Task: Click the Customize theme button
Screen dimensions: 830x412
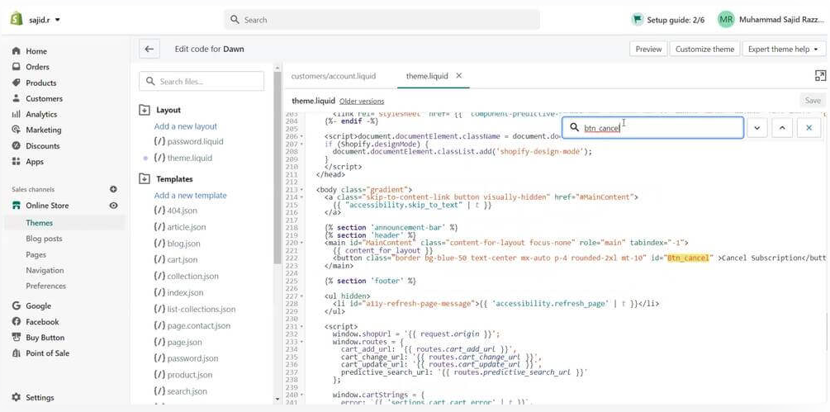Action: 704,49
